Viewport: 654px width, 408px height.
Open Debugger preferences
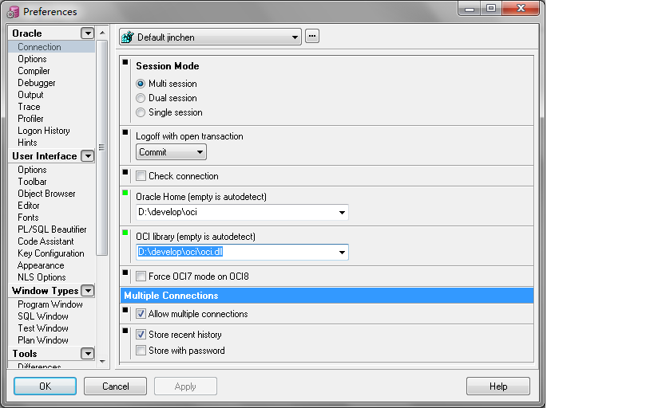point(37,83)
